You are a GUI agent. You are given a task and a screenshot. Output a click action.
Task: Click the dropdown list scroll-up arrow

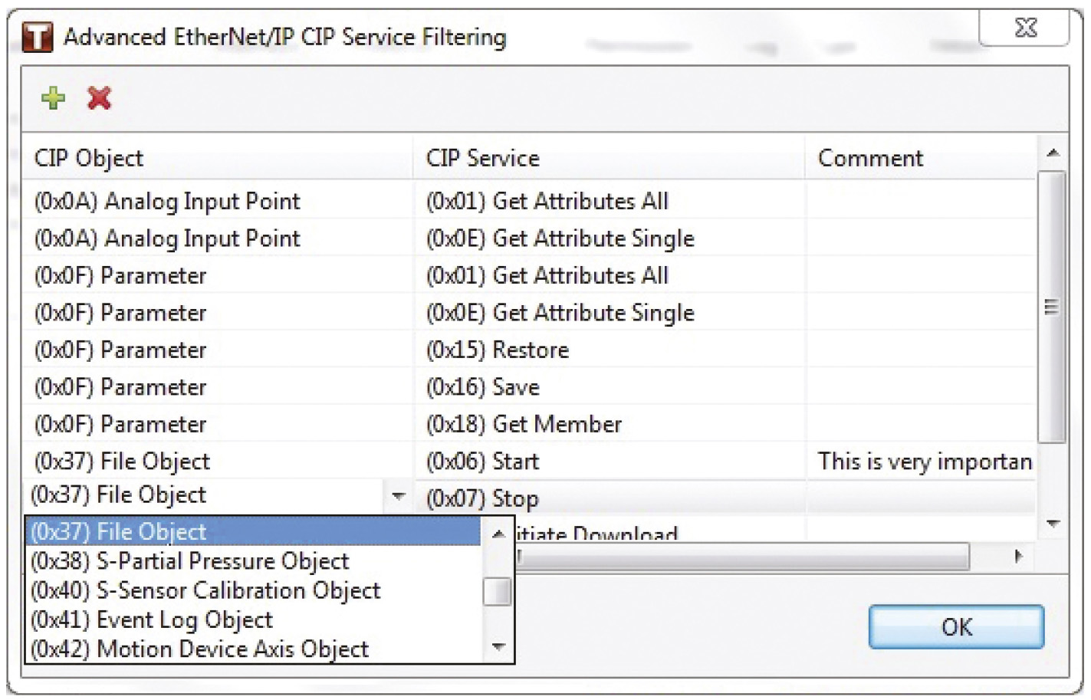tap(498, 534)
